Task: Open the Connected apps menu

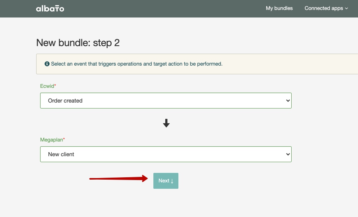Action: pyautogui.click(x=323, y=8)
